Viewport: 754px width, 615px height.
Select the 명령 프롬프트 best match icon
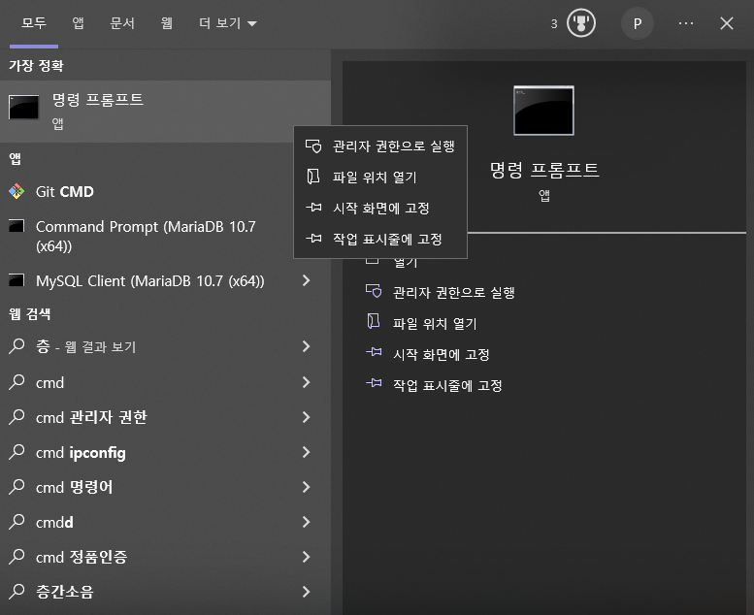[x=23, y=107]
